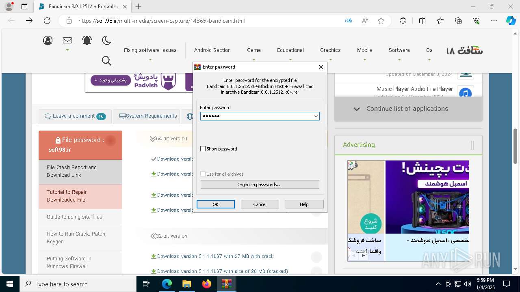Open the browser tab actions menu icon
Screen dimensions: 520x292
(x=24, y=6)
